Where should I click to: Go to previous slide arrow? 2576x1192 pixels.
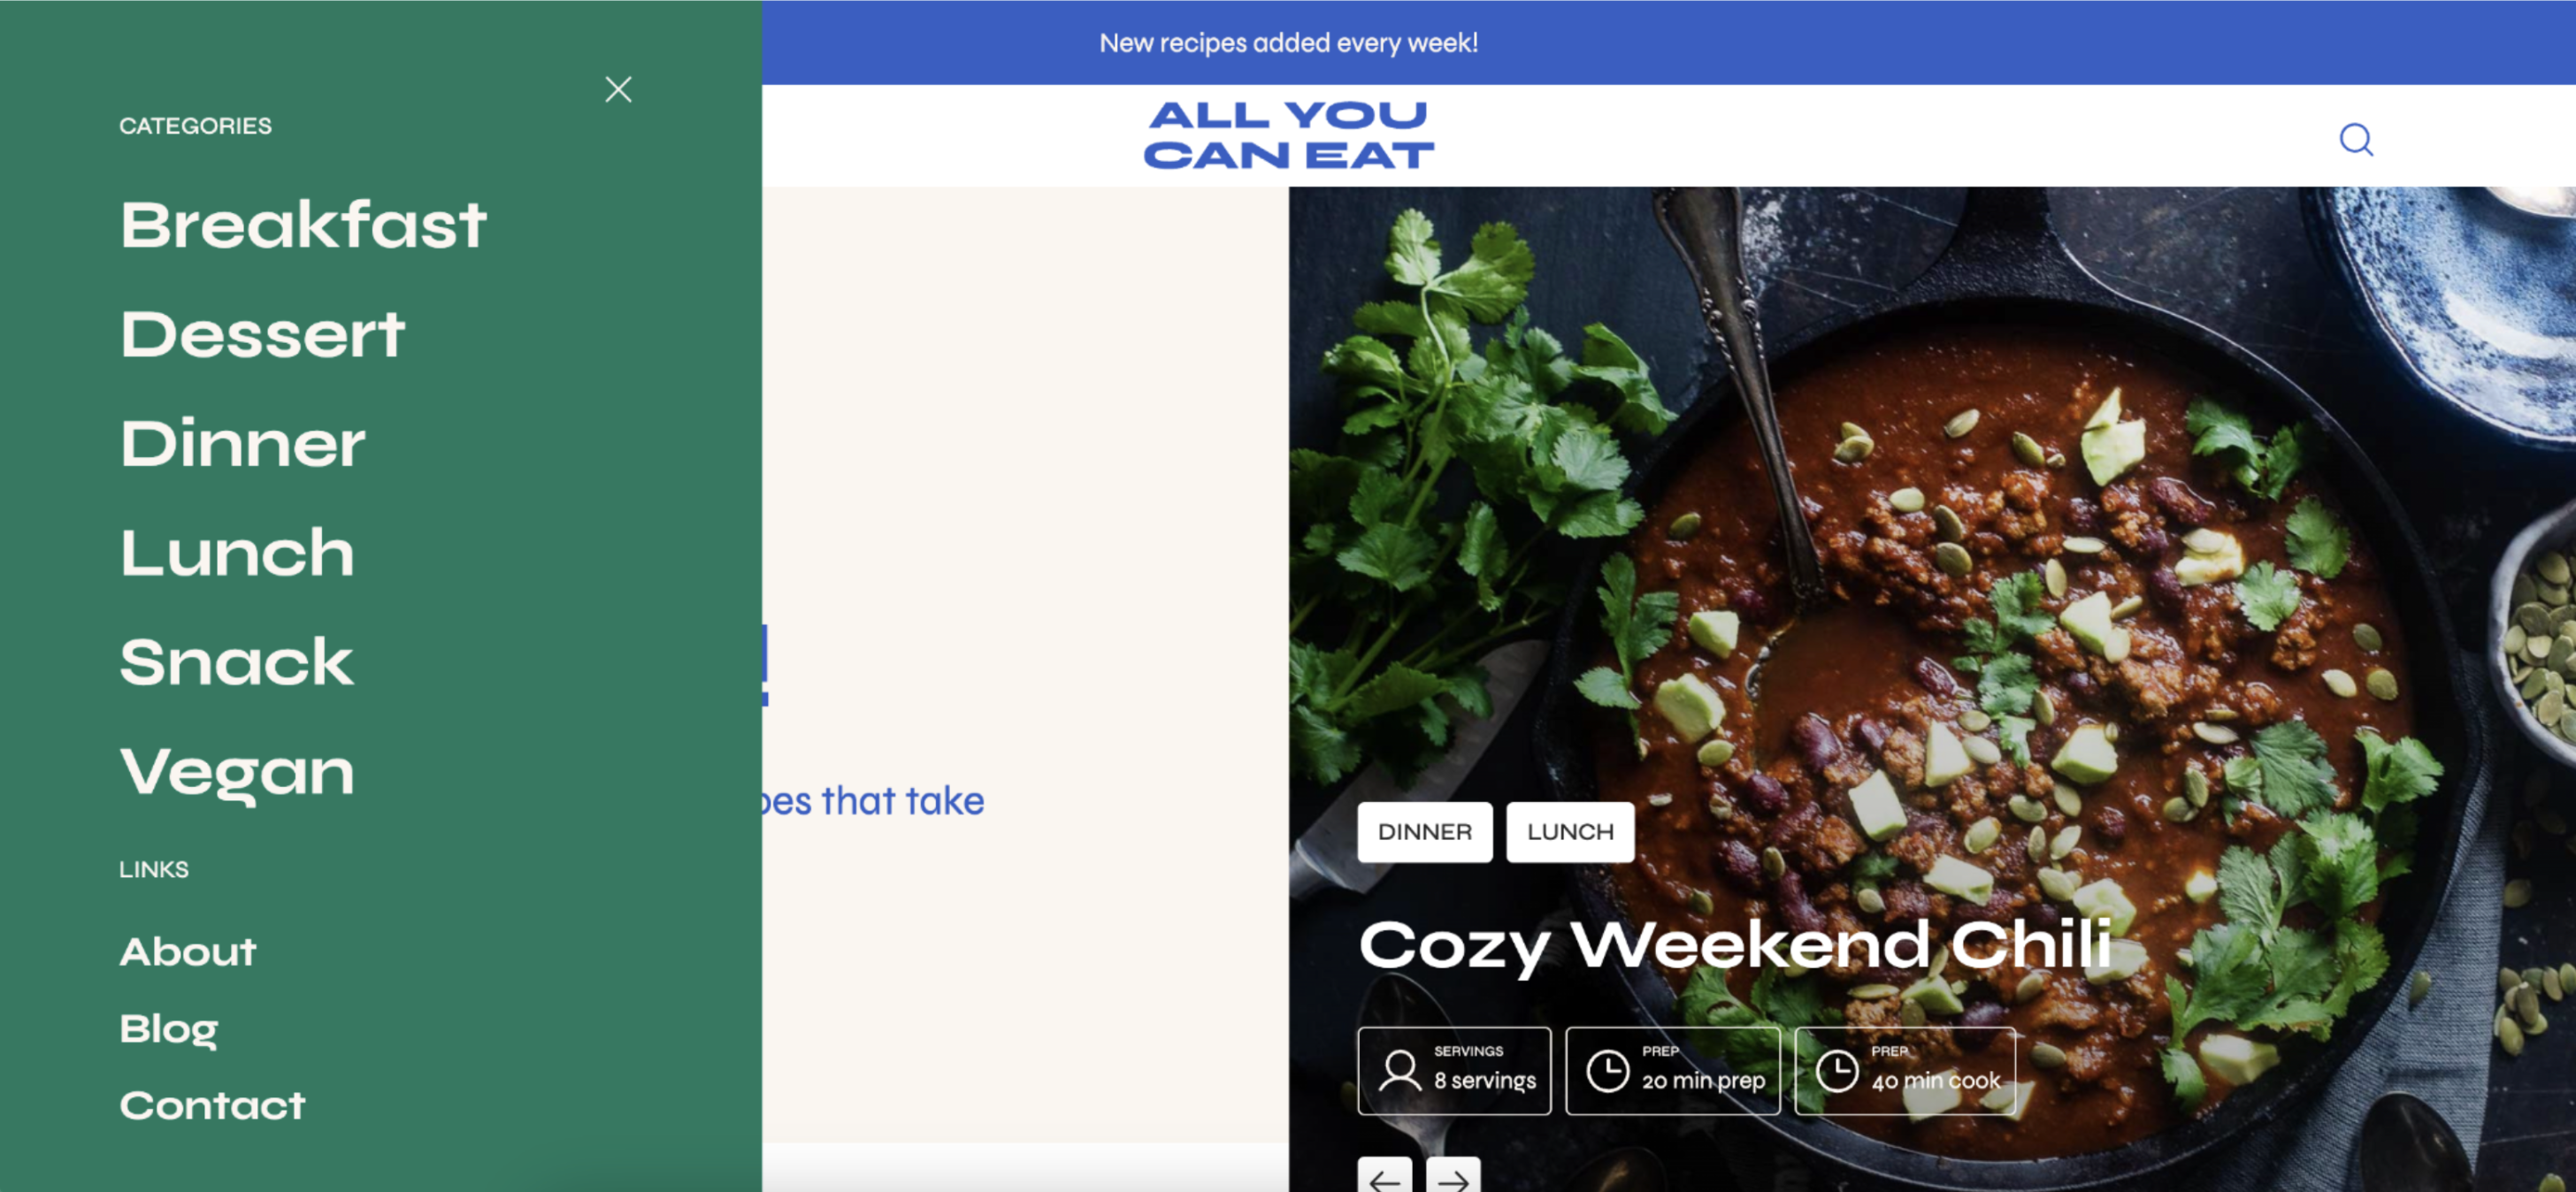coord(1385,1177)
